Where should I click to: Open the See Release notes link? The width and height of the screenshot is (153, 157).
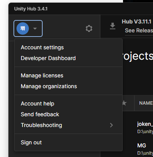139,30
